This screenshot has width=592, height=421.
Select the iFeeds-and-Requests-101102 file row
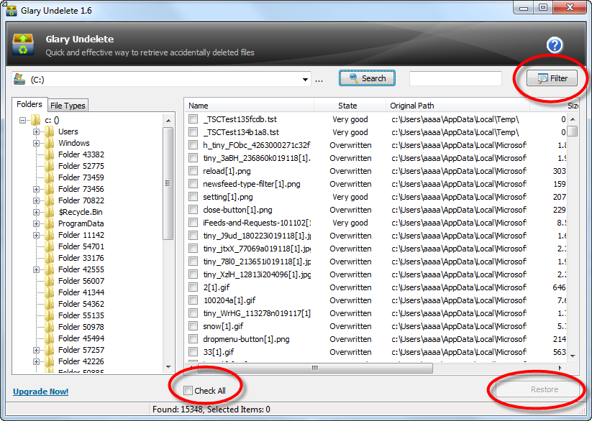(376, 223)
